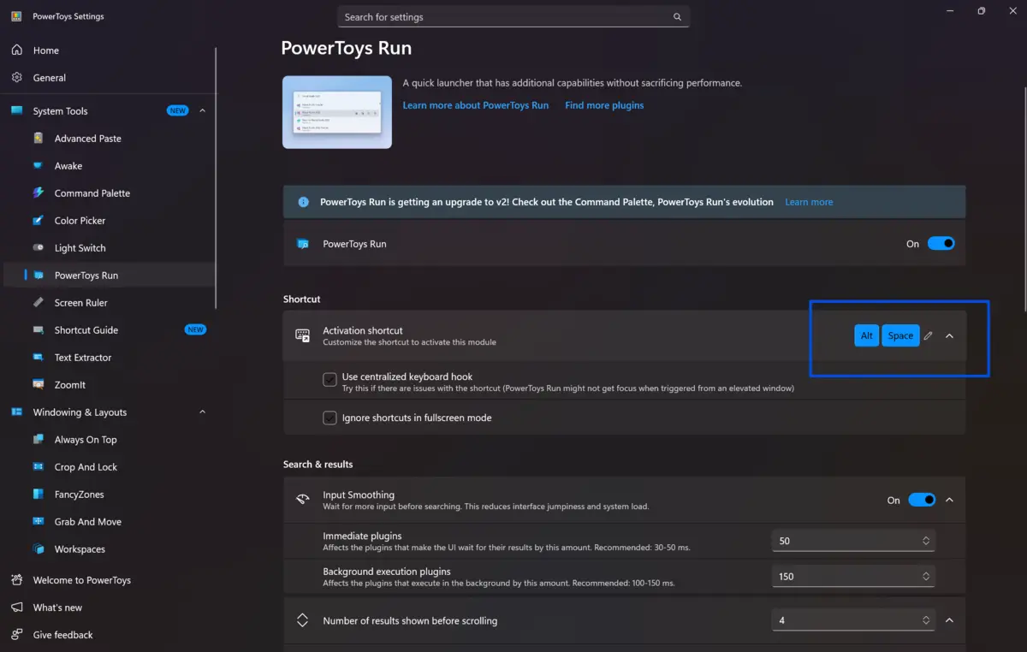Viewport: 1027px width, 652px height.
Task: Collapse the System Tools section
Action: click(203, 111)
